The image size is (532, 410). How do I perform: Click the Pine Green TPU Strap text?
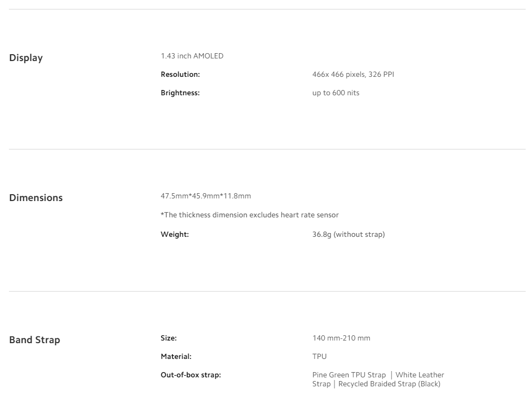click(349, 375)
